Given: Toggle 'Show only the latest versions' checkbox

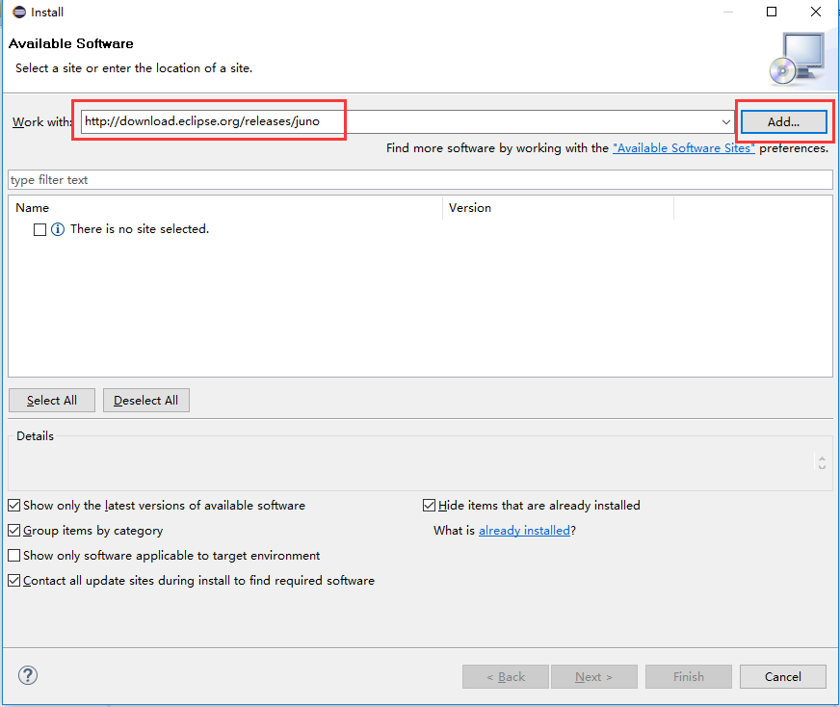Looking at the screenshot, I should (x=14, y=505).
